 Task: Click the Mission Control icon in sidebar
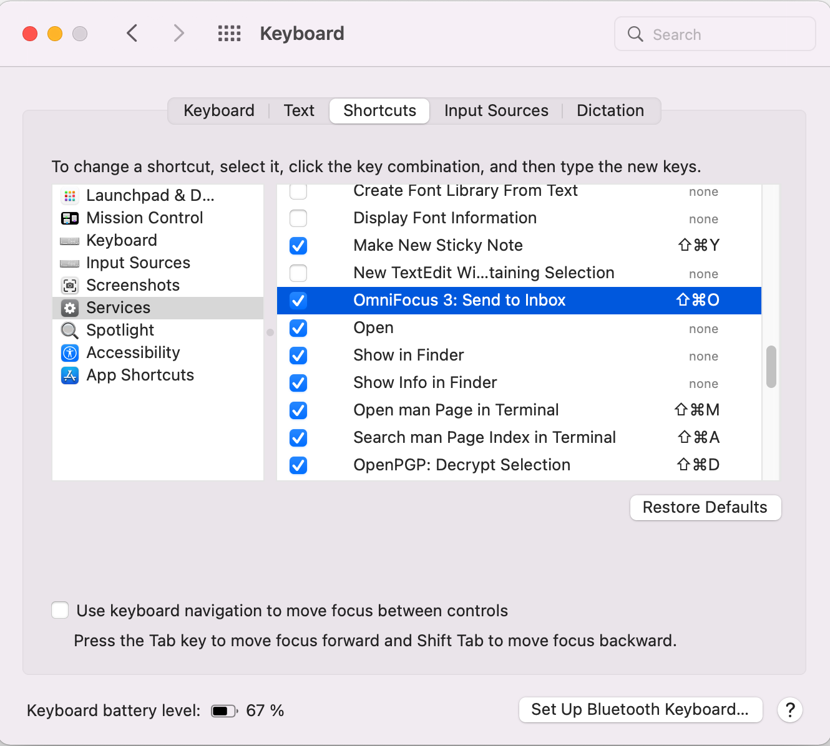click(70, 218)
